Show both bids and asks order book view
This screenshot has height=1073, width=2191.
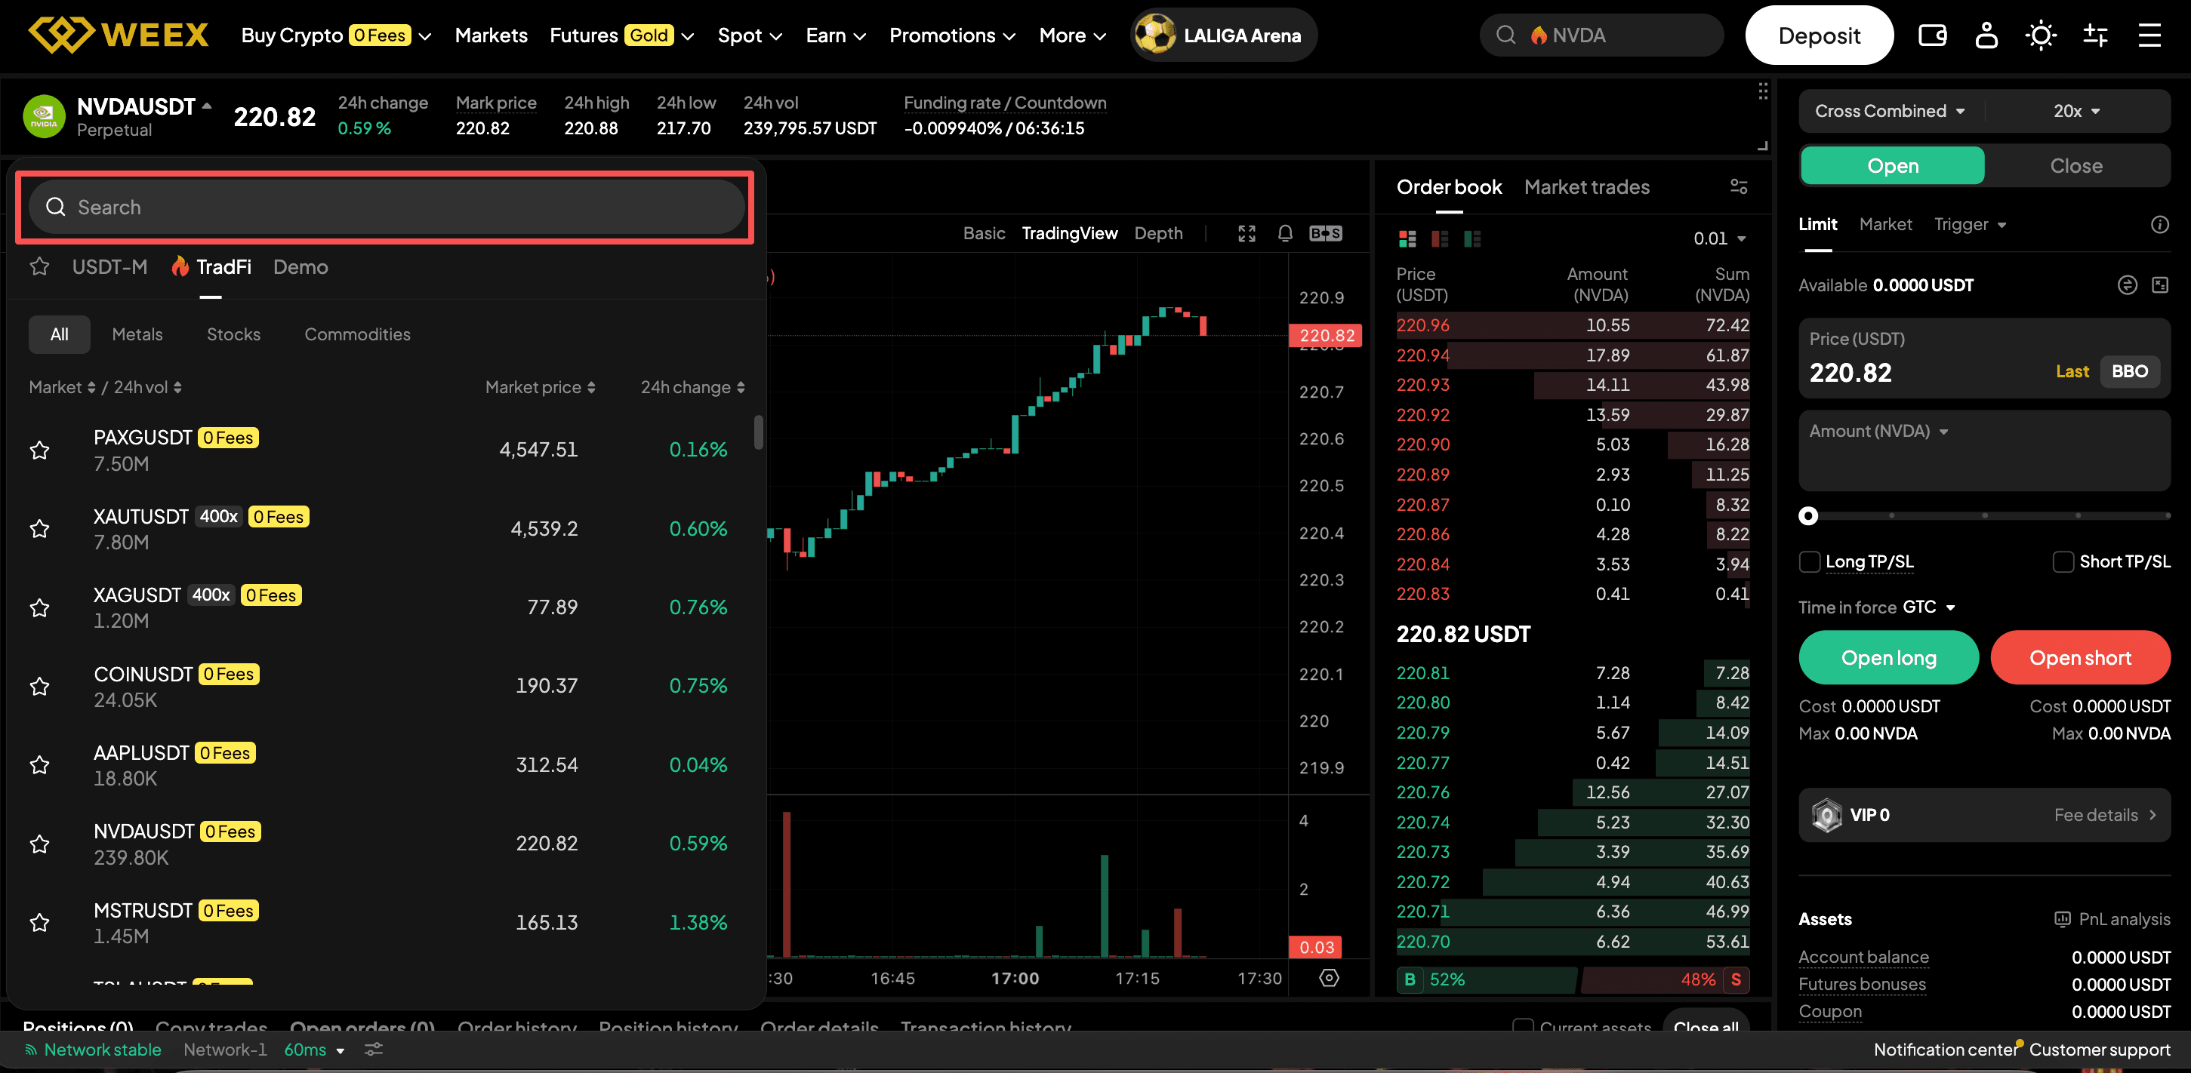click(x=1407, y=239)
